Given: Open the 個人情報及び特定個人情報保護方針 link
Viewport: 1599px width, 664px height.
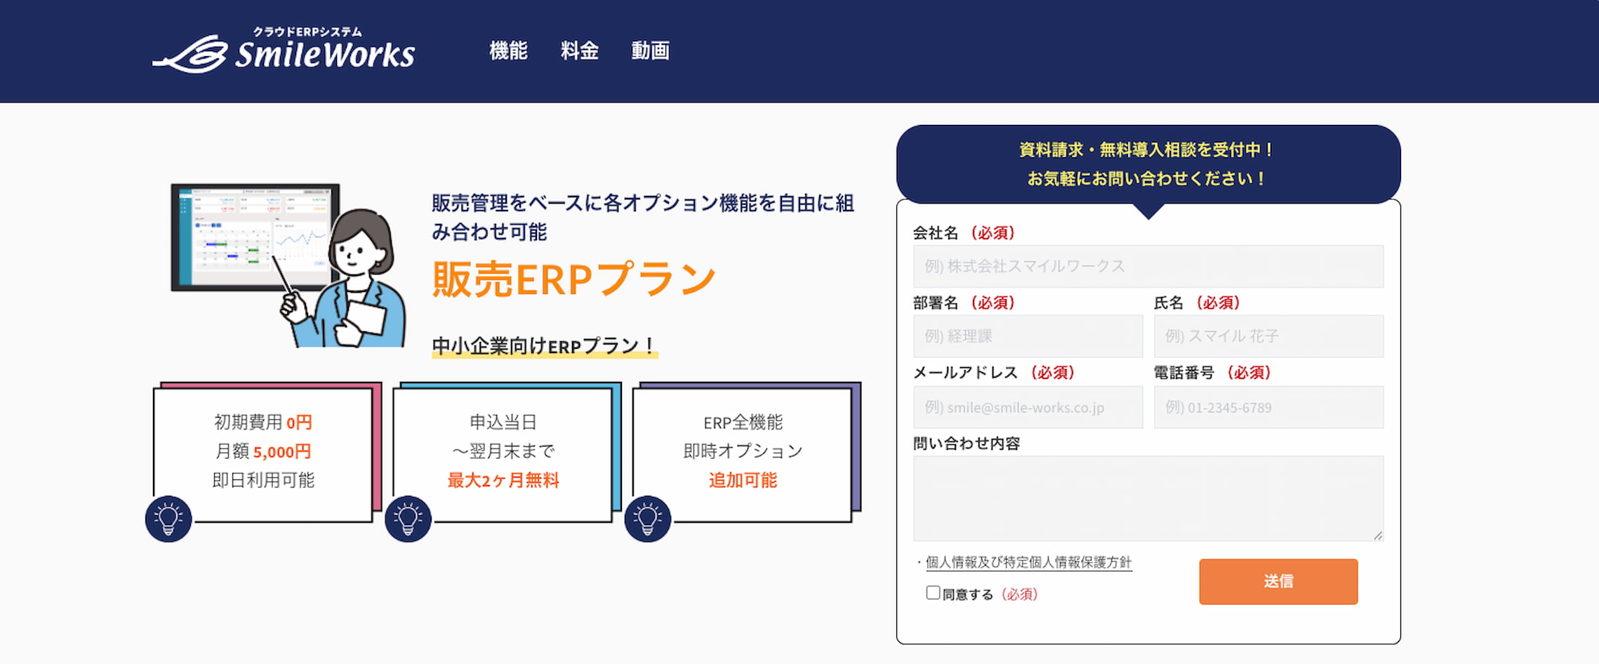Looking at the screenshot, I should pyautogui.click(x=1028, y=562).
